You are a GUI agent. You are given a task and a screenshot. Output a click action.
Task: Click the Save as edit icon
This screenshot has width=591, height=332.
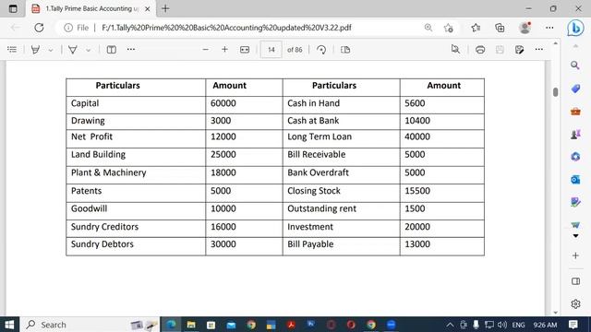coord(519,49)
